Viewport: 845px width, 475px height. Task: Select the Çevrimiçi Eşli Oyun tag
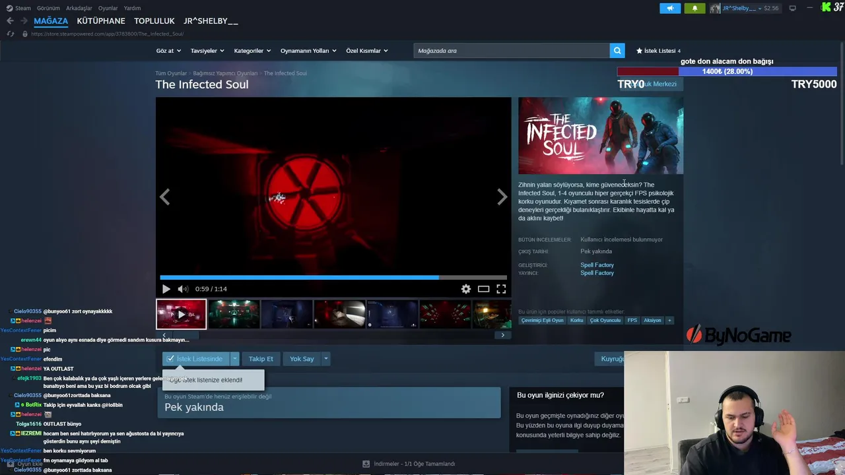[x=543, y=321]
